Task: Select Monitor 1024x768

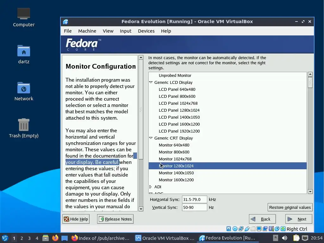Action: click(227, 159)
